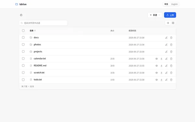Rename todo.txt
Image resolution: width=195 pixels, height=122 pixels.
tap(166, 80)
